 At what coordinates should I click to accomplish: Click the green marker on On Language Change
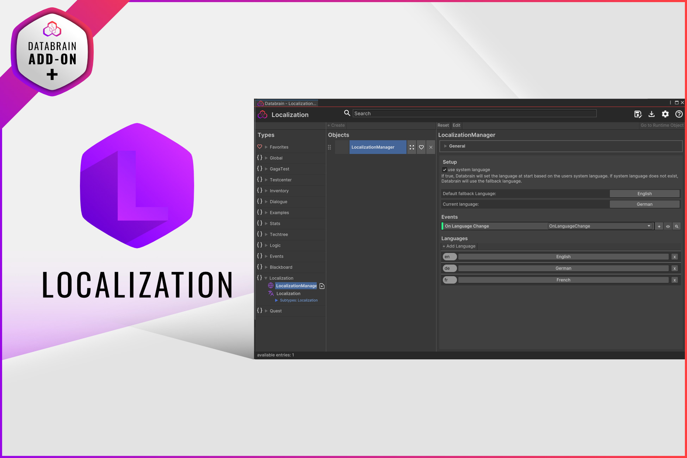[x=442, y=226]
